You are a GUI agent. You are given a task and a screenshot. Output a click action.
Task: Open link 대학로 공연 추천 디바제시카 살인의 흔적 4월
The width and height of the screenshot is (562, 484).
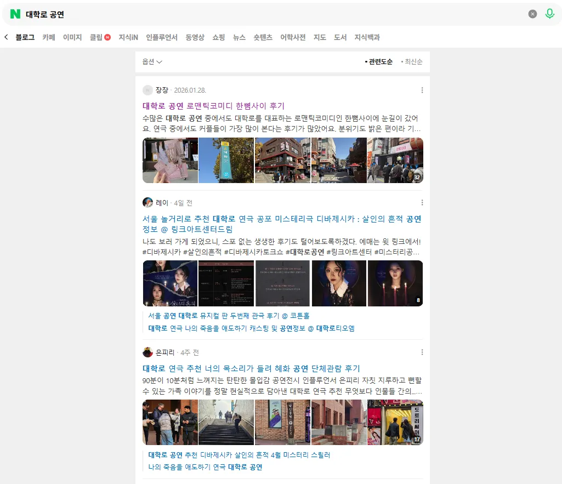coord(239,455)
